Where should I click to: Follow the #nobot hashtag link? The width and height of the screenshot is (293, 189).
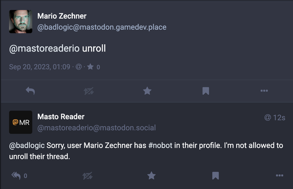[160, 145]
